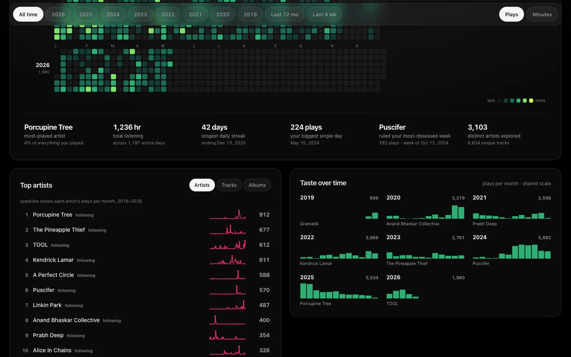Select the darkest legend swatch next to less
Image resolution: width=571 pixels, height=357 pixels.
pyautogui.click(x=500, y=100)
